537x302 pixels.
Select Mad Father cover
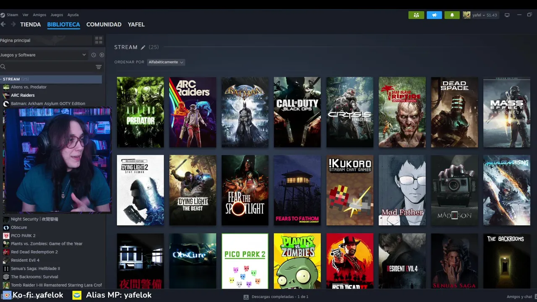[x=402, y=190]
